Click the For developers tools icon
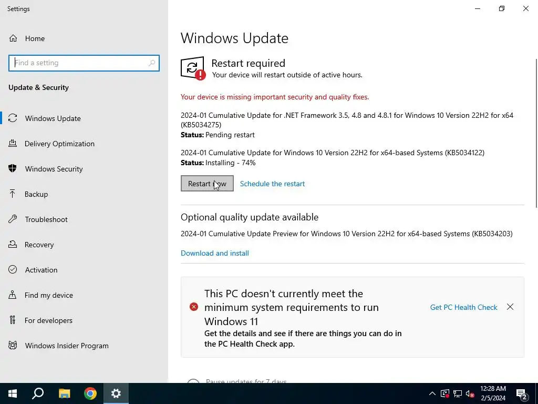 click(x=13, y=320)
